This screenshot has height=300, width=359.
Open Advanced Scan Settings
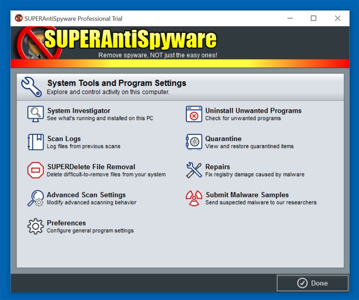coord(86,195)
